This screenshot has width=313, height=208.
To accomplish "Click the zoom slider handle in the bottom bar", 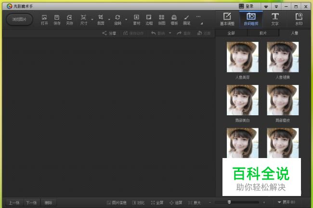I will 229,202.
